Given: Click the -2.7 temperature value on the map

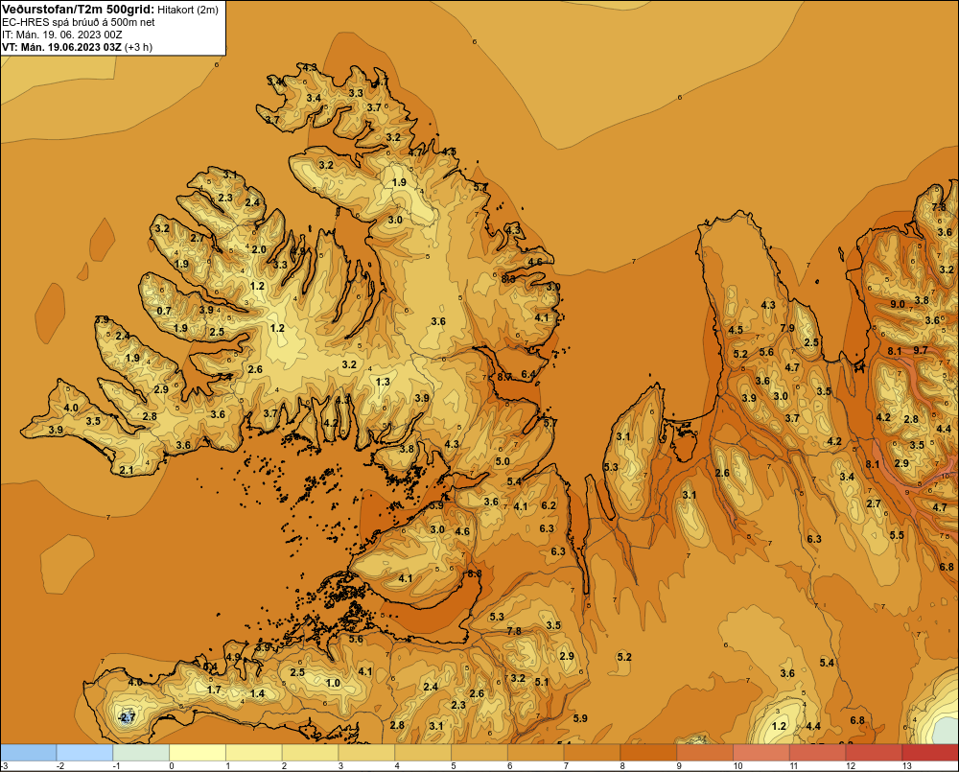Looking at the screenshot, I should (x=126, y=717).
